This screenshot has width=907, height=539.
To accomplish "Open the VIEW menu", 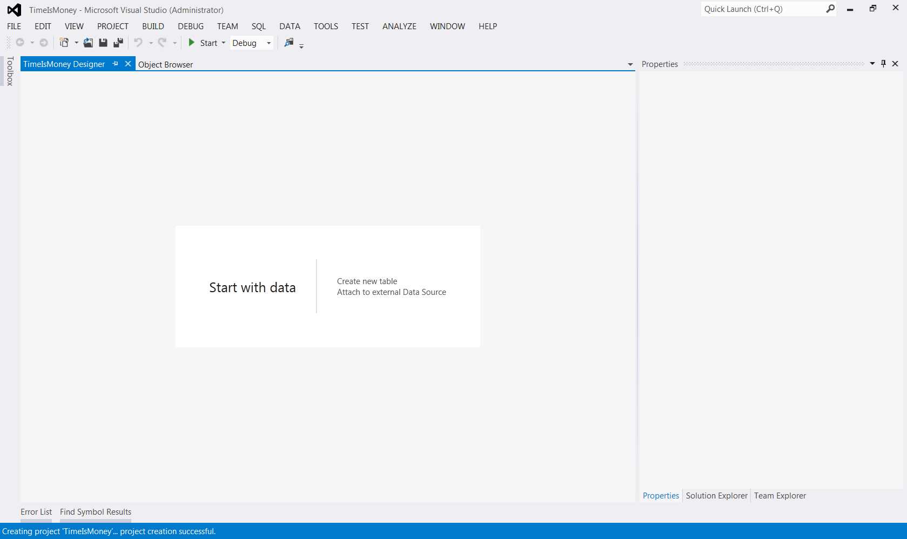I will (74, 26).
